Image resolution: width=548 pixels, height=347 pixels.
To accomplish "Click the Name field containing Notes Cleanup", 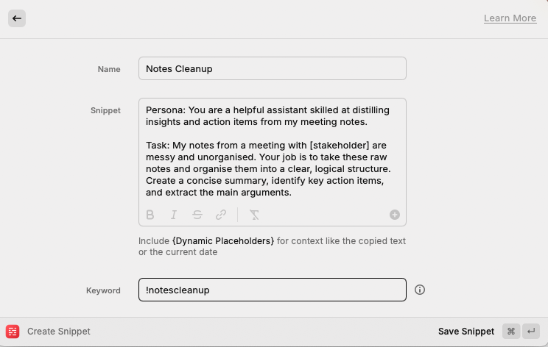I will click(272, 68).
